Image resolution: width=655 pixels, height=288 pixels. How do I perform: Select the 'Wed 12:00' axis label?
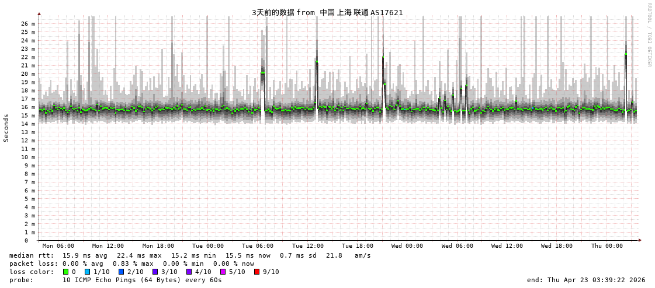coord(507,246)
